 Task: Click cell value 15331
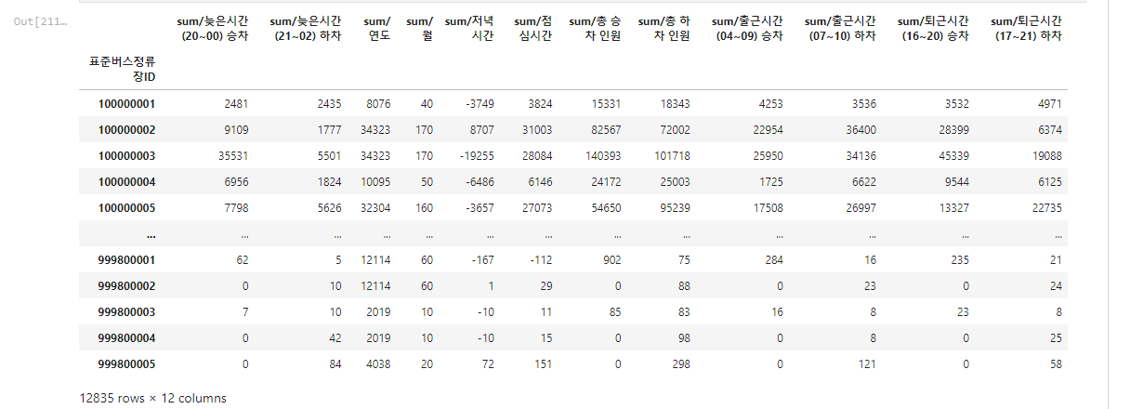[606, 103]
